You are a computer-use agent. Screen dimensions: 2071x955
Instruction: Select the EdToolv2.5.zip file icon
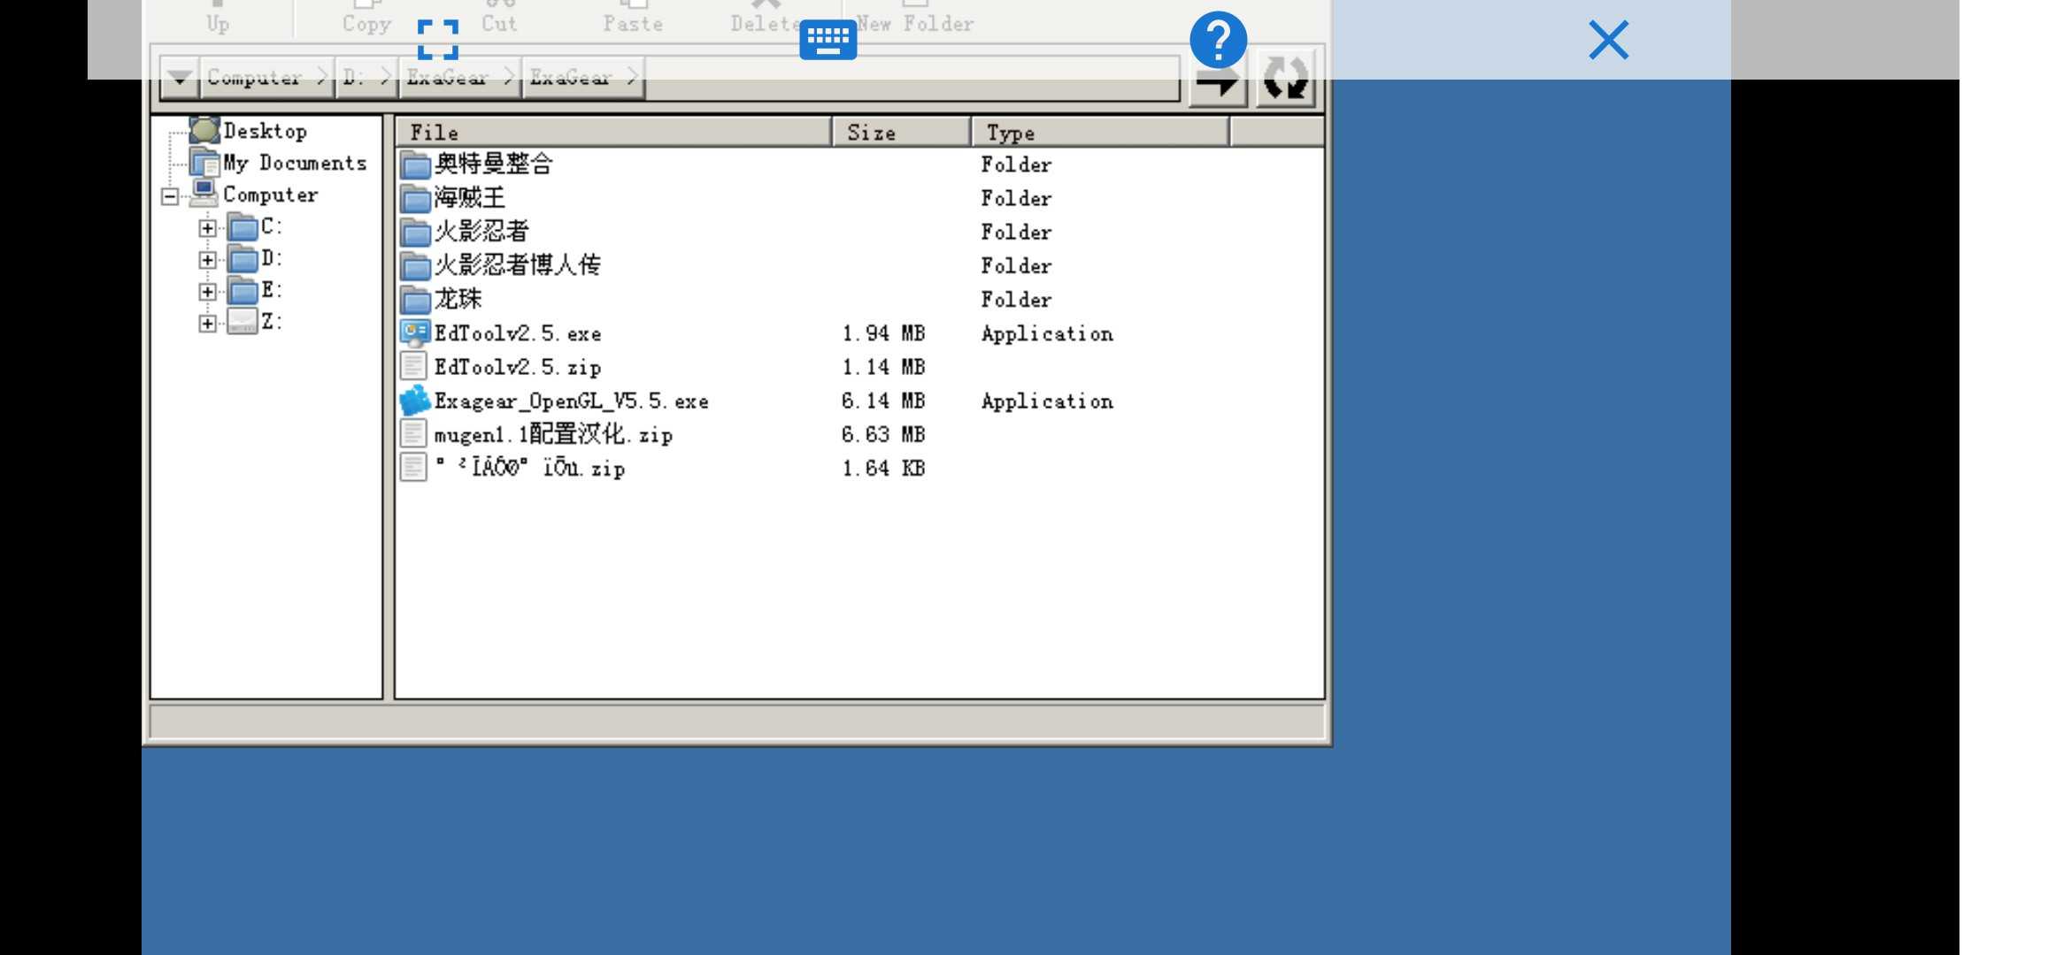coord(413,366)
